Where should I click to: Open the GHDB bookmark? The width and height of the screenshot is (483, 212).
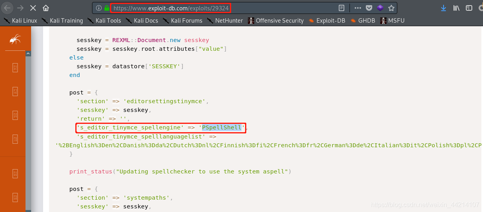pos(363,21)
